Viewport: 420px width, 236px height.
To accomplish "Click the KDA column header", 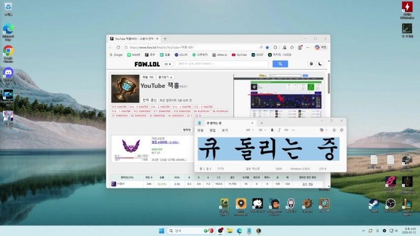I will tap(177, 177).
